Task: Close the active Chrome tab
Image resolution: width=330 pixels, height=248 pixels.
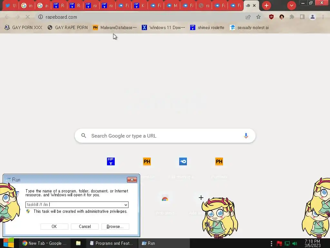Action: point(254,5)
